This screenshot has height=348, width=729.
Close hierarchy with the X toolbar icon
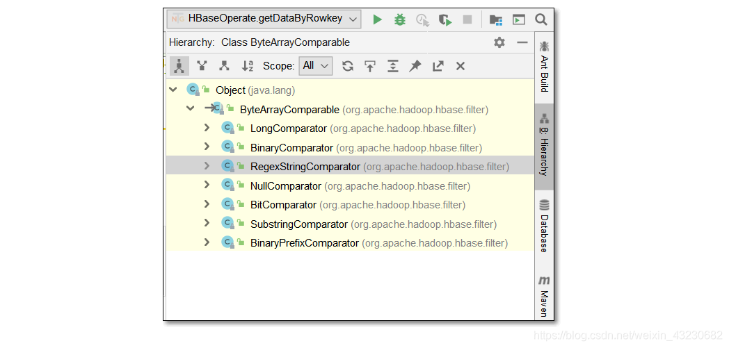[x=460, y=66]
